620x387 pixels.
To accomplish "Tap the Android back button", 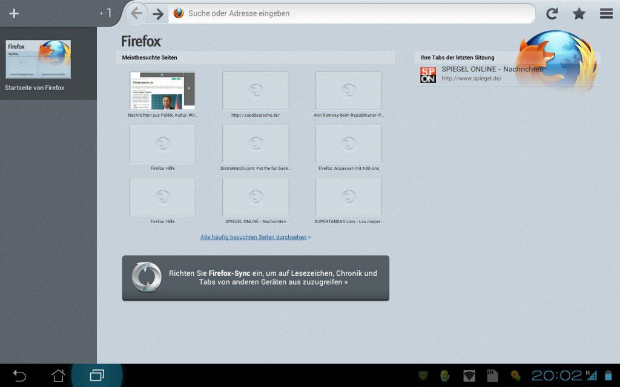I will click(x=19, y=375).
